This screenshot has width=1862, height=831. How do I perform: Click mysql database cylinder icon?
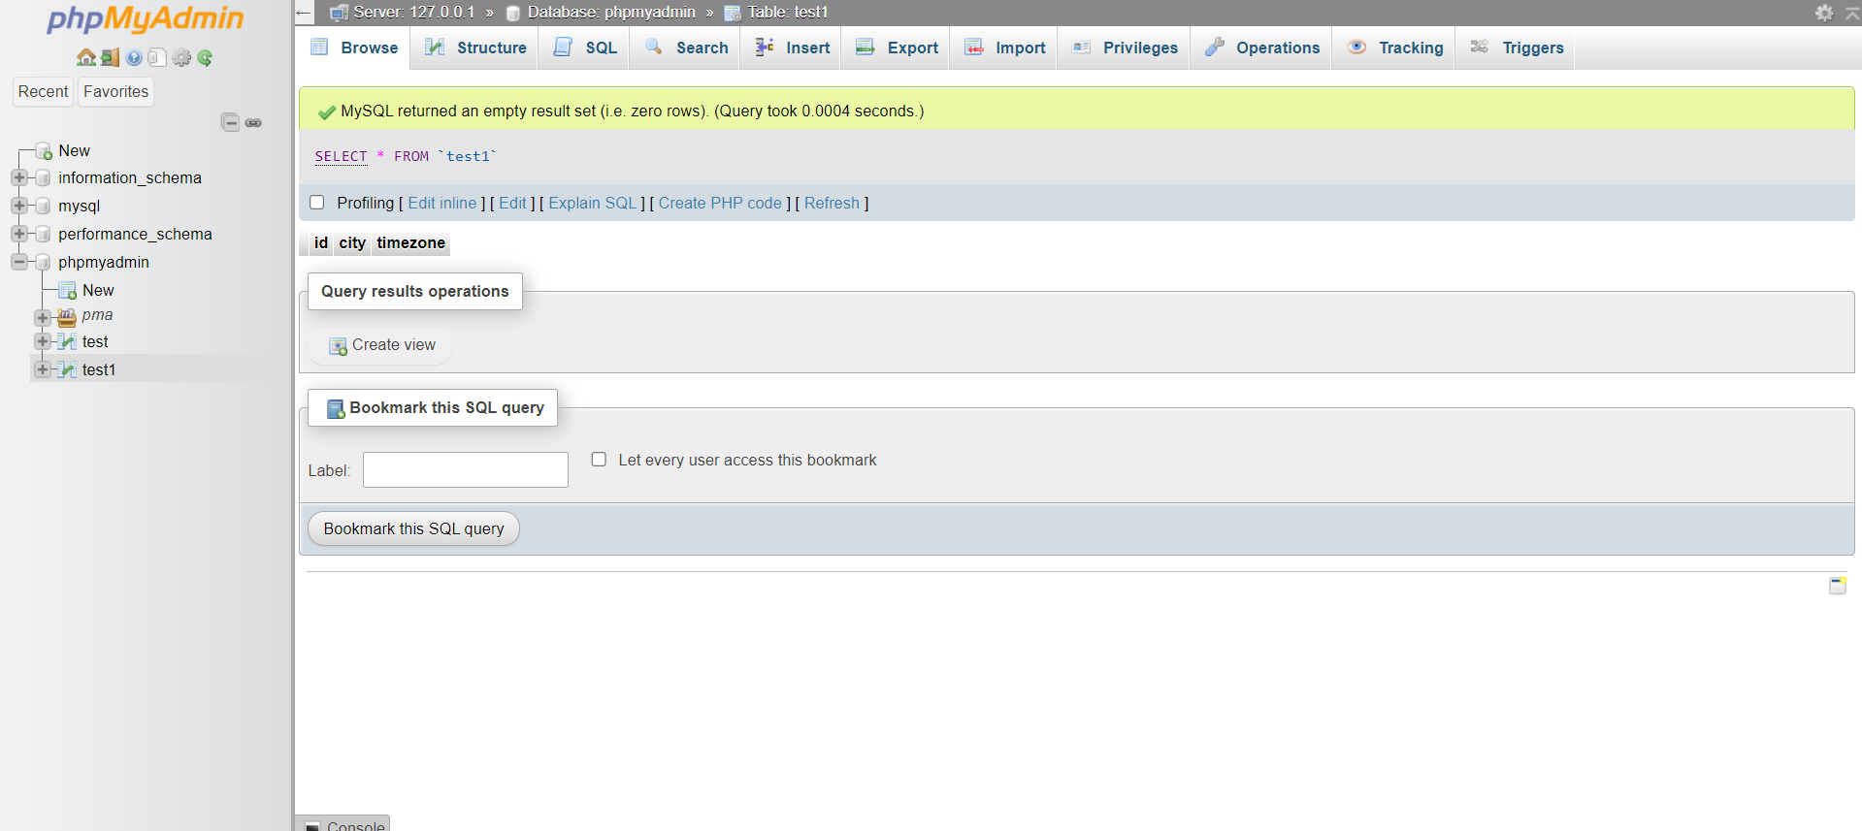coord(43,207)
